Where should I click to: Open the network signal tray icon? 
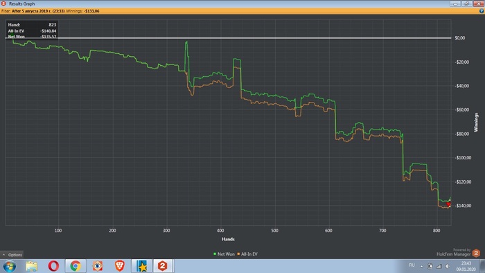pyautogui.click(x=439, y=266)
